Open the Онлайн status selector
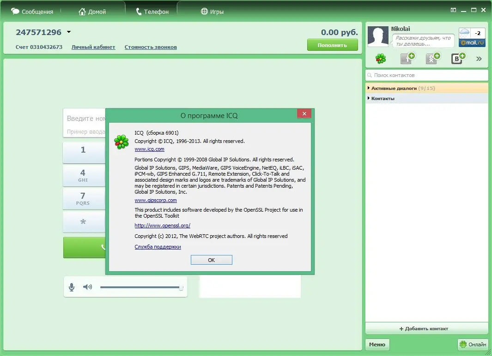Viewport: 492px width, 356px height. click(473, 344)
